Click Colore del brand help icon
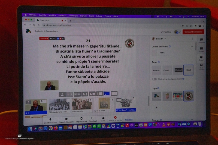 170,46
